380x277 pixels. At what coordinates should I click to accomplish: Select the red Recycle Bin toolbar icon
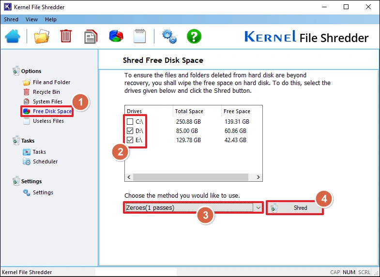pos(66,37)
